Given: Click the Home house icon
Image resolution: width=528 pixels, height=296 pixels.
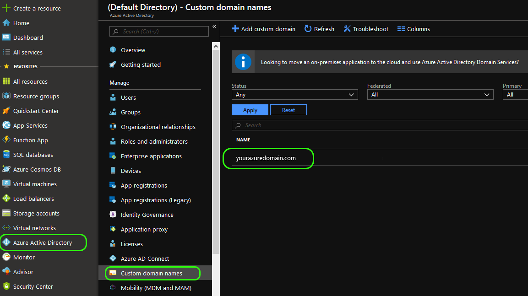Looking at the screenshot, I should tap(6, 23).
